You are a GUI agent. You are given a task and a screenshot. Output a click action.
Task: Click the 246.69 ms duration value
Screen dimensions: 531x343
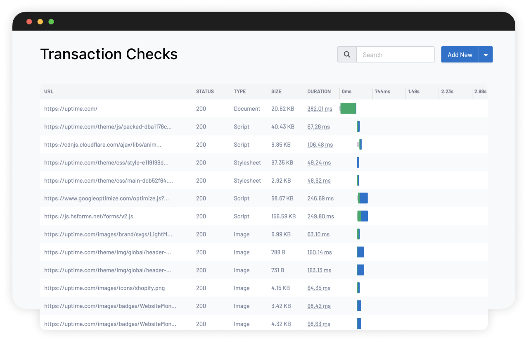pyautogui.click(x=320, y=198)
